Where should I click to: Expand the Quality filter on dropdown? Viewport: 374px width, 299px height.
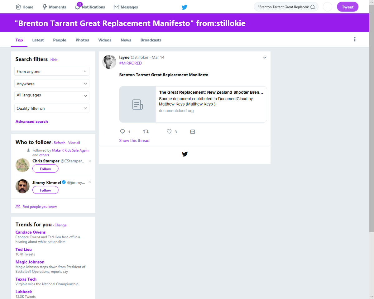pyautogui.click(x=52, y=108)
